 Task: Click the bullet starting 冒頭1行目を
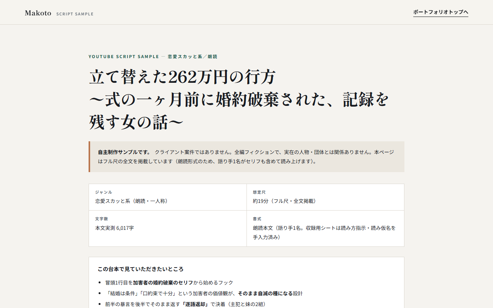click(169, 283)
